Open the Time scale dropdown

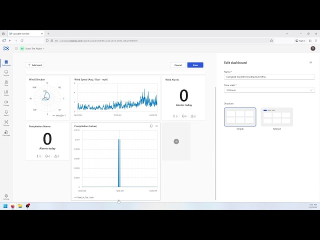[269, 90]
